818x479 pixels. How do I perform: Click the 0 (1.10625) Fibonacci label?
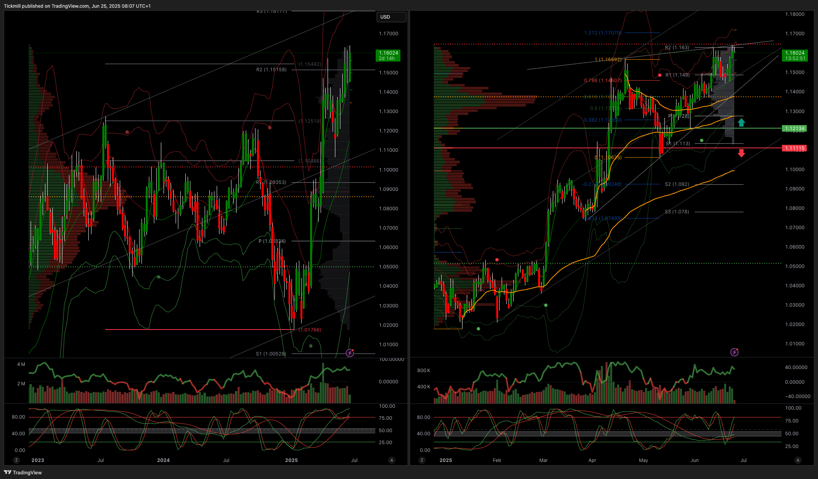tap(608, 158)
